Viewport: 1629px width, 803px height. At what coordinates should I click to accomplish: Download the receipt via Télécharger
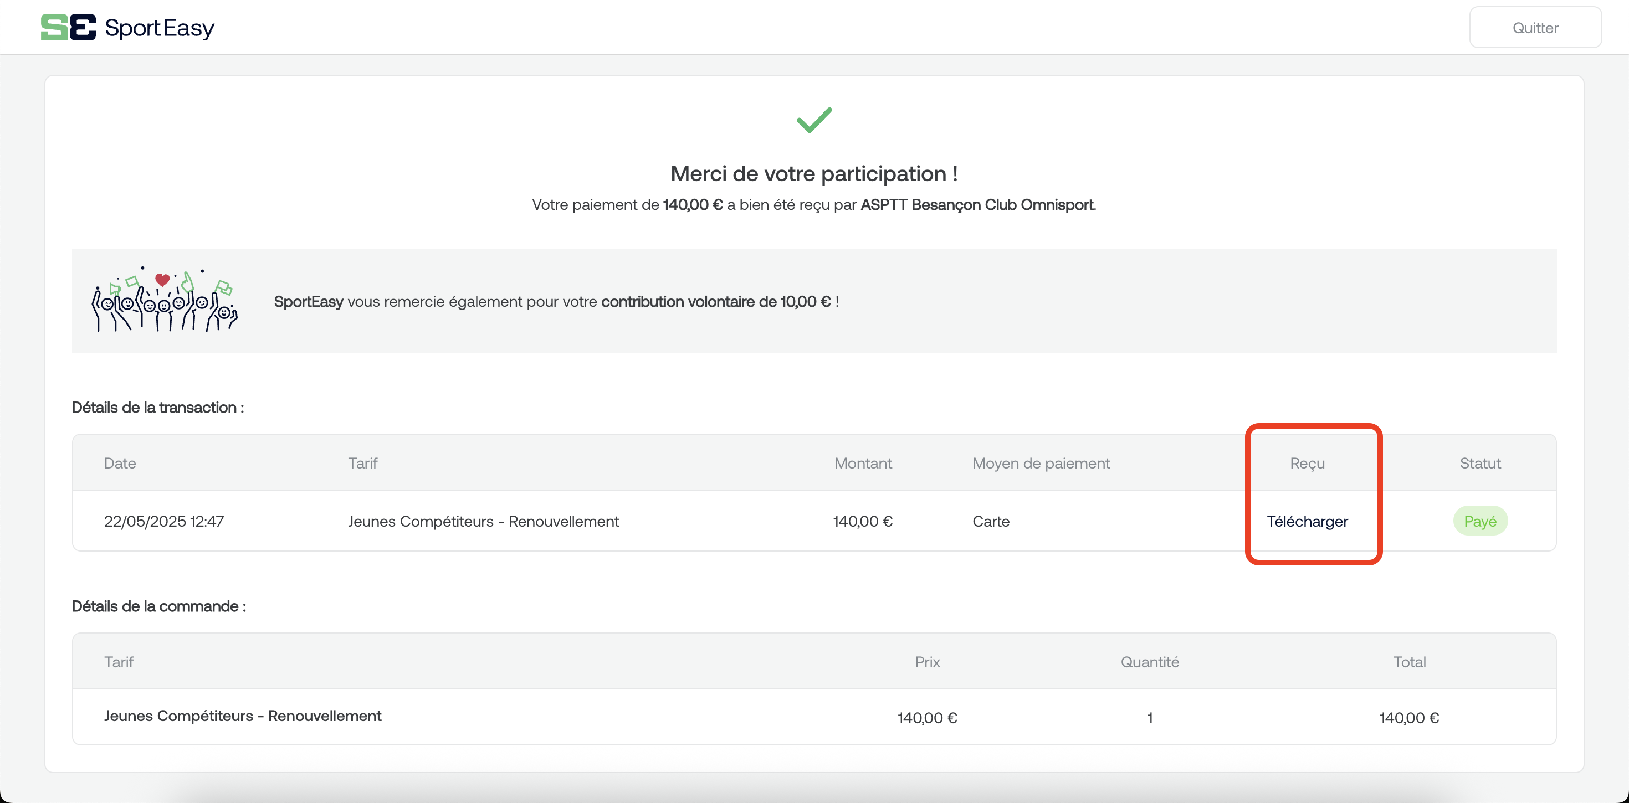[x=1307, y=521]
